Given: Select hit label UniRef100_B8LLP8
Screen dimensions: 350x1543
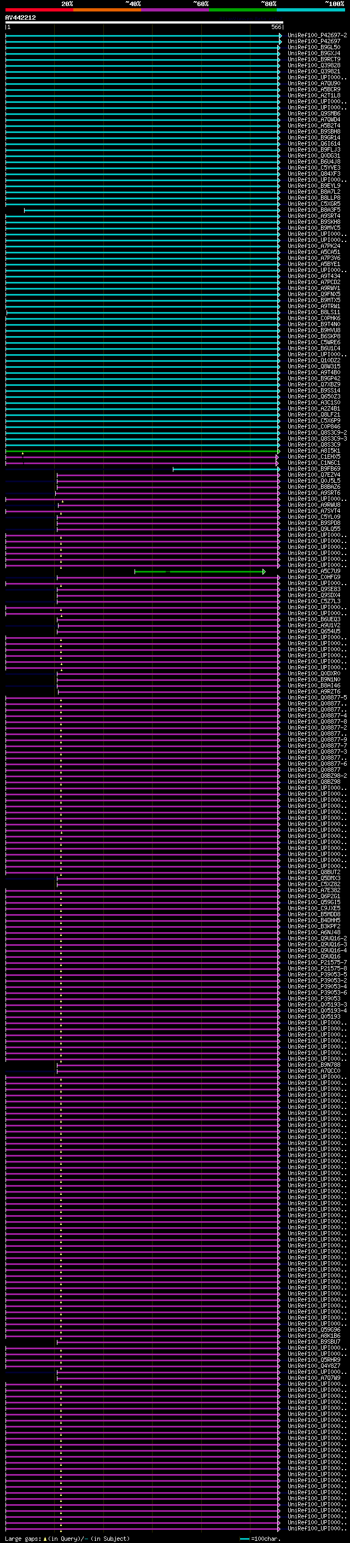Looking at the screenshot, I should (314, 198).
